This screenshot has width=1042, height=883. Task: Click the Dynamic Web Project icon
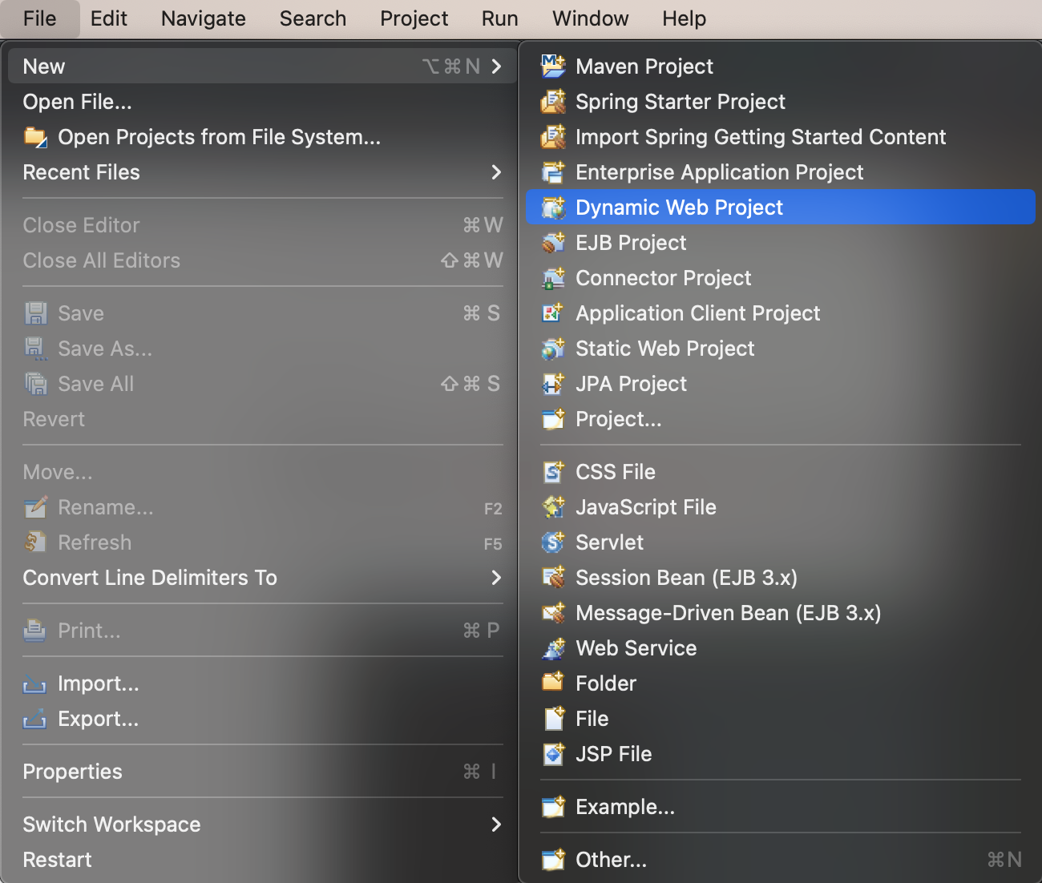coord(553,207)
